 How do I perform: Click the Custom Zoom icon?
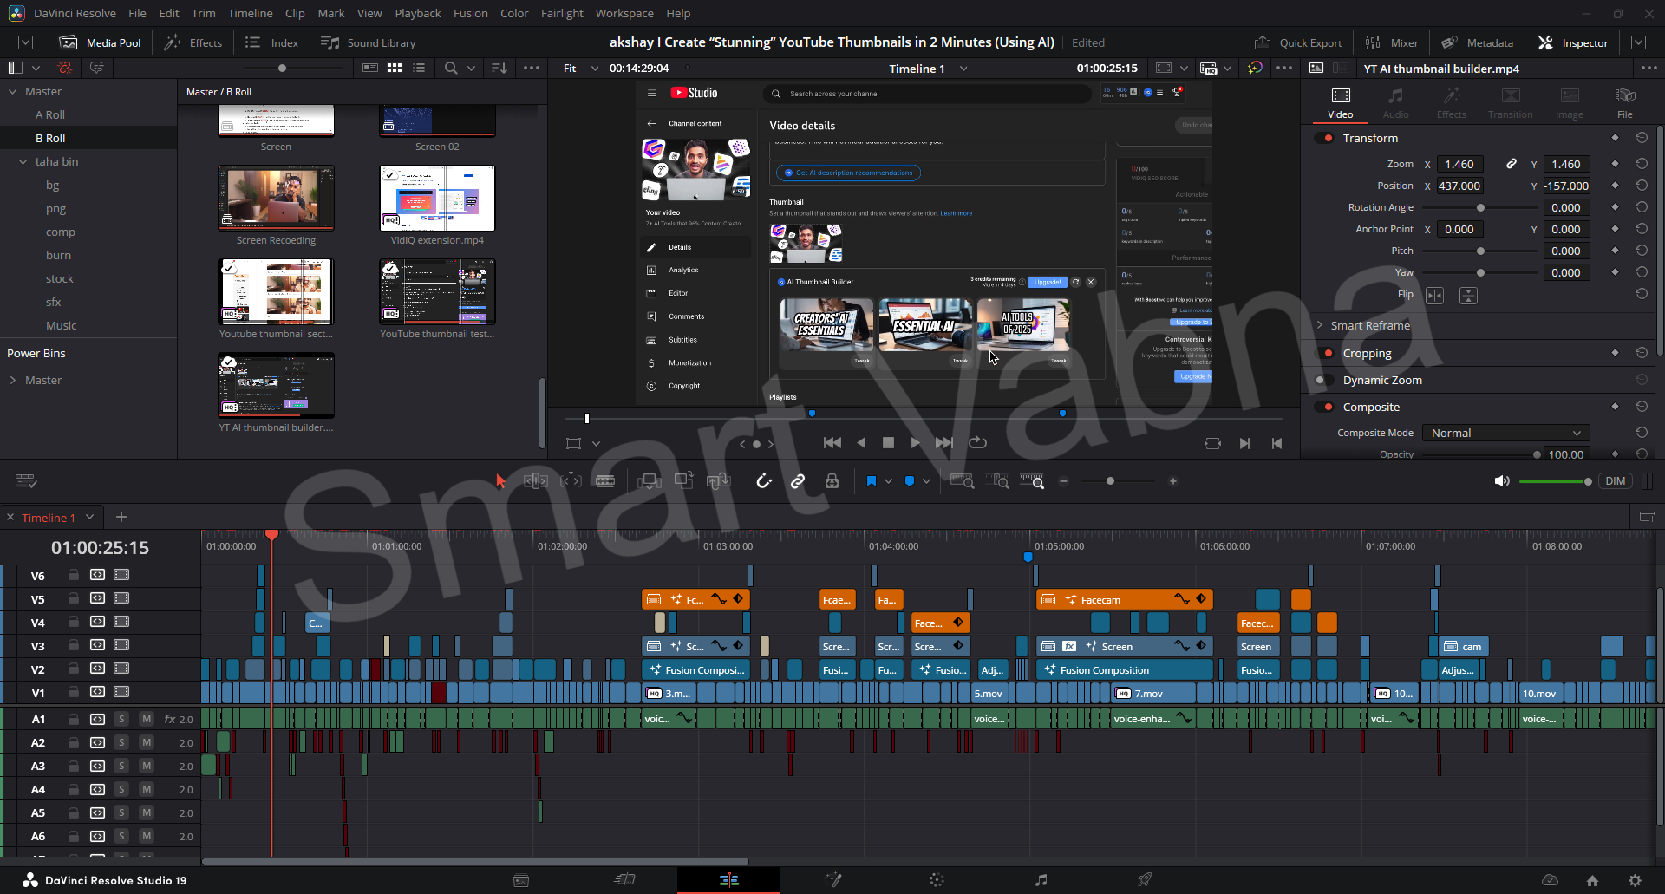point(1032,481)
